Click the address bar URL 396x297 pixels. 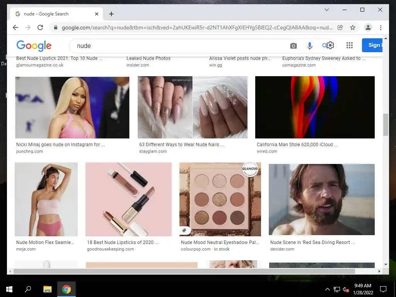tap(197, 27)
